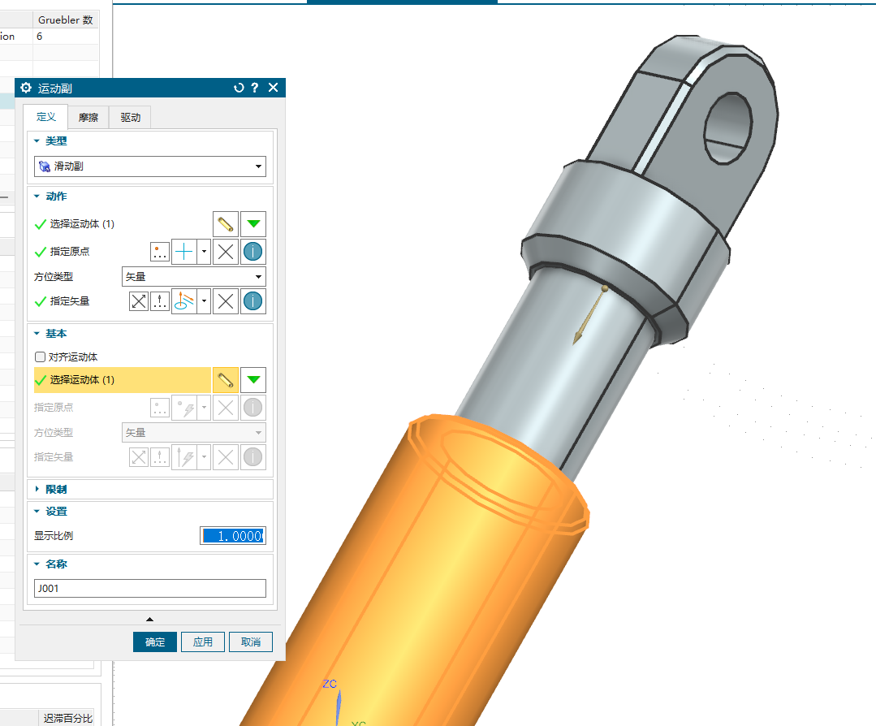
Task: Click the info icon beside 指定原点 in 动作
Action: coord(253,252)
